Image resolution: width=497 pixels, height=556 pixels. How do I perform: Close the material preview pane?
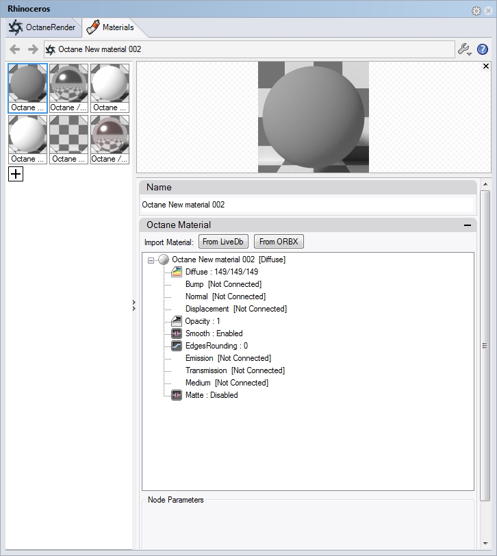(x=486, y=66)
